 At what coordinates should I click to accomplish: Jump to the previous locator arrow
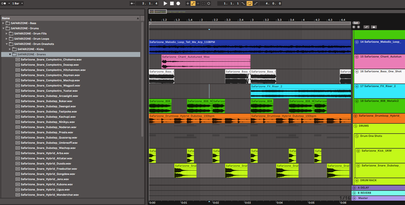point(354,27)
